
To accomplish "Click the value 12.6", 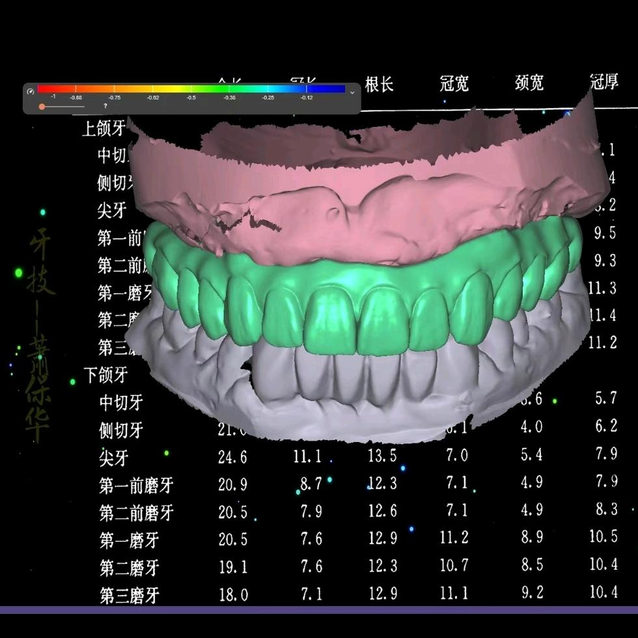I will (x=383, y=510).
